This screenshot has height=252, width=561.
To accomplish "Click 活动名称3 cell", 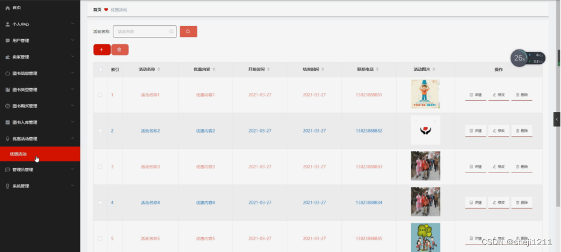I will pyautogui.click(x=150, y=167).
